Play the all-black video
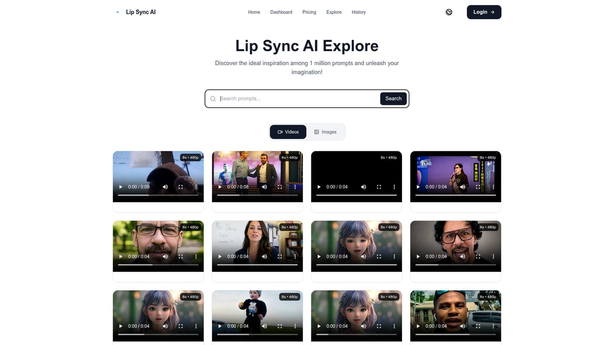The image size is (614, 345). 319,187
